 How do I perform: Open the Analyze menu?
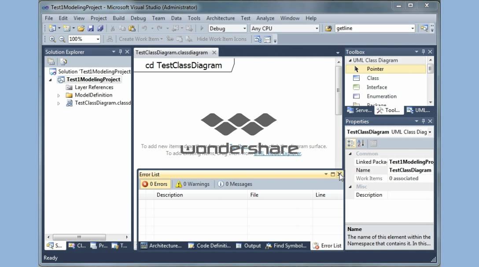[265, 18]
